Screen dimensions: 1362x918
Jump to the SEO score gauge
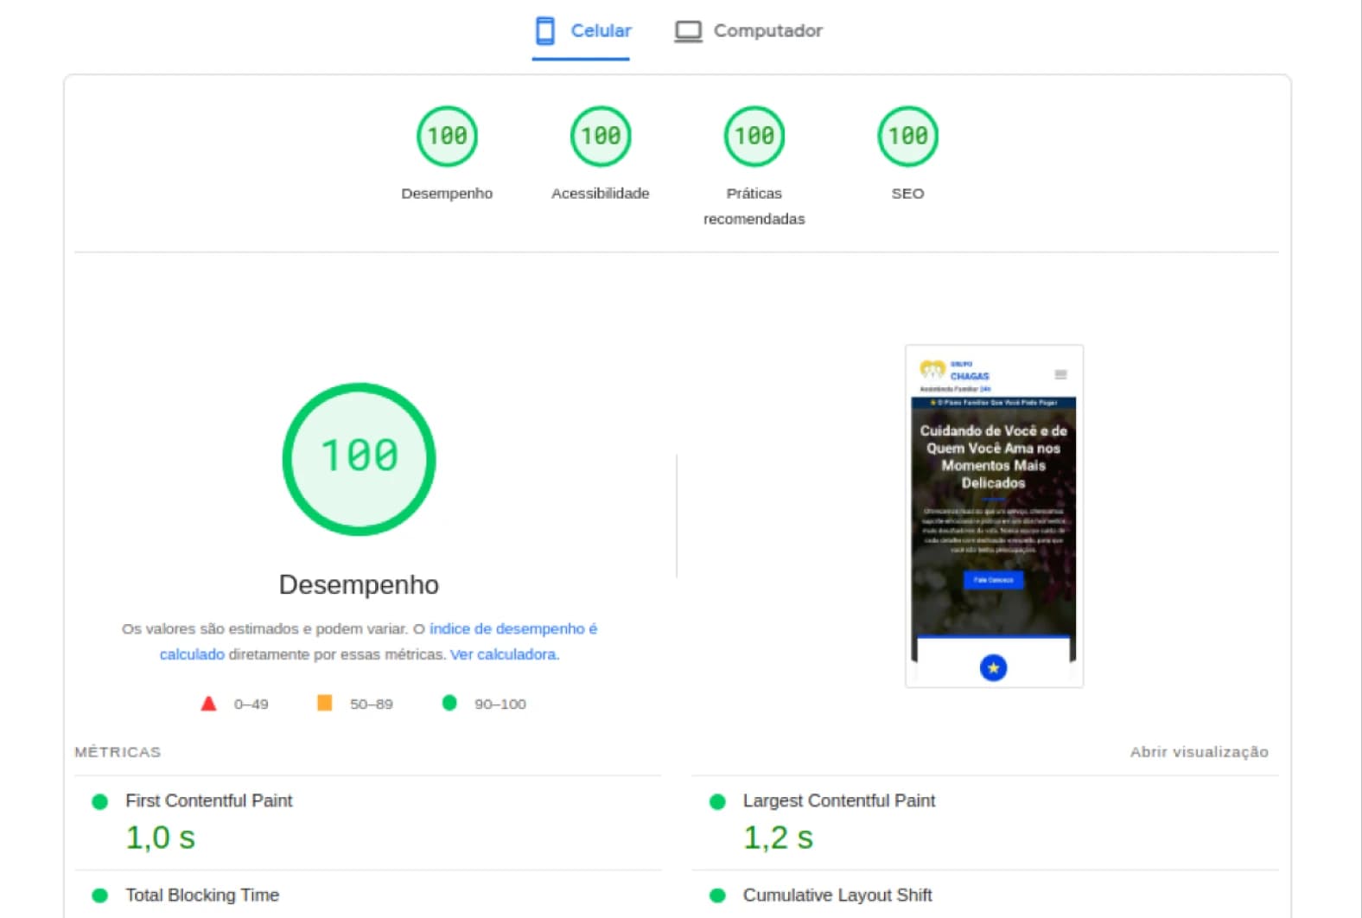click(x=907, y=137)
